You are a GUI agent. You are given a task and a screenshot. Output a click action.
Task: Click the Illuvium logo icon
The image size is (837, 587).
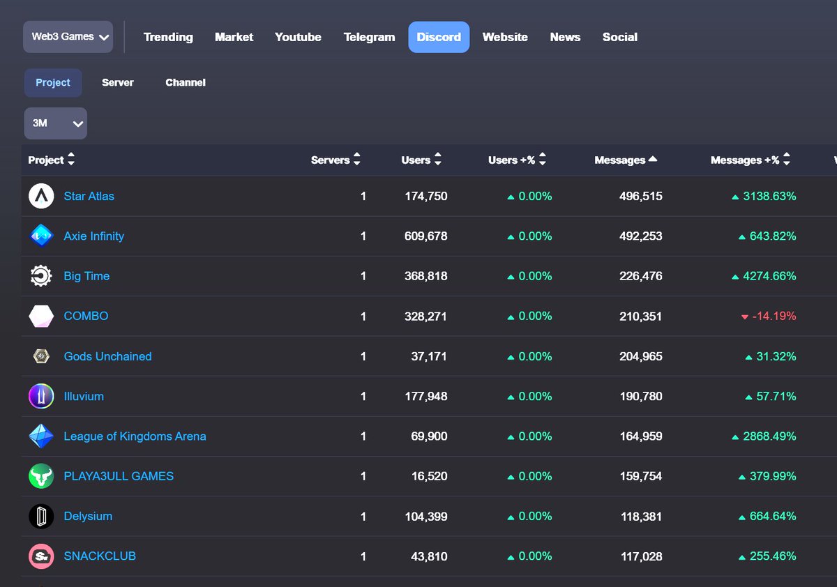point(41,396)
